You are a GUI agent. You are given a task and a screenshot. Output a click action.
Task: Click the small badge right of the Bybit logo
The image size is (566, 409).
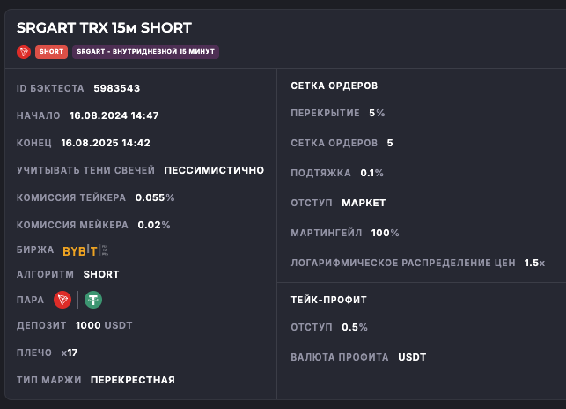click(105, 250)
